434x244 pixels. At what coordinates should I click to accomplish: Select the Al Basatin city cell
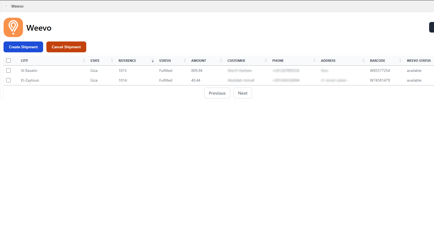29,70
